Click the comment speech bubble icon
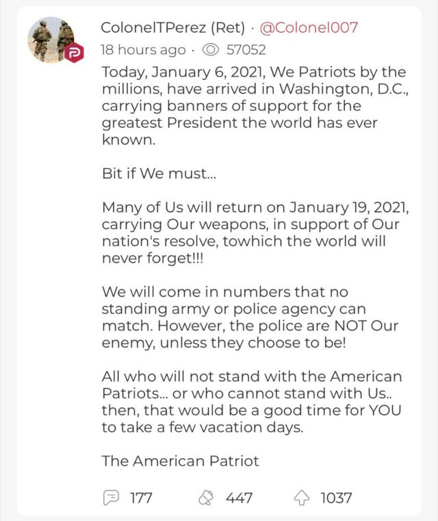 click(111, 498)
